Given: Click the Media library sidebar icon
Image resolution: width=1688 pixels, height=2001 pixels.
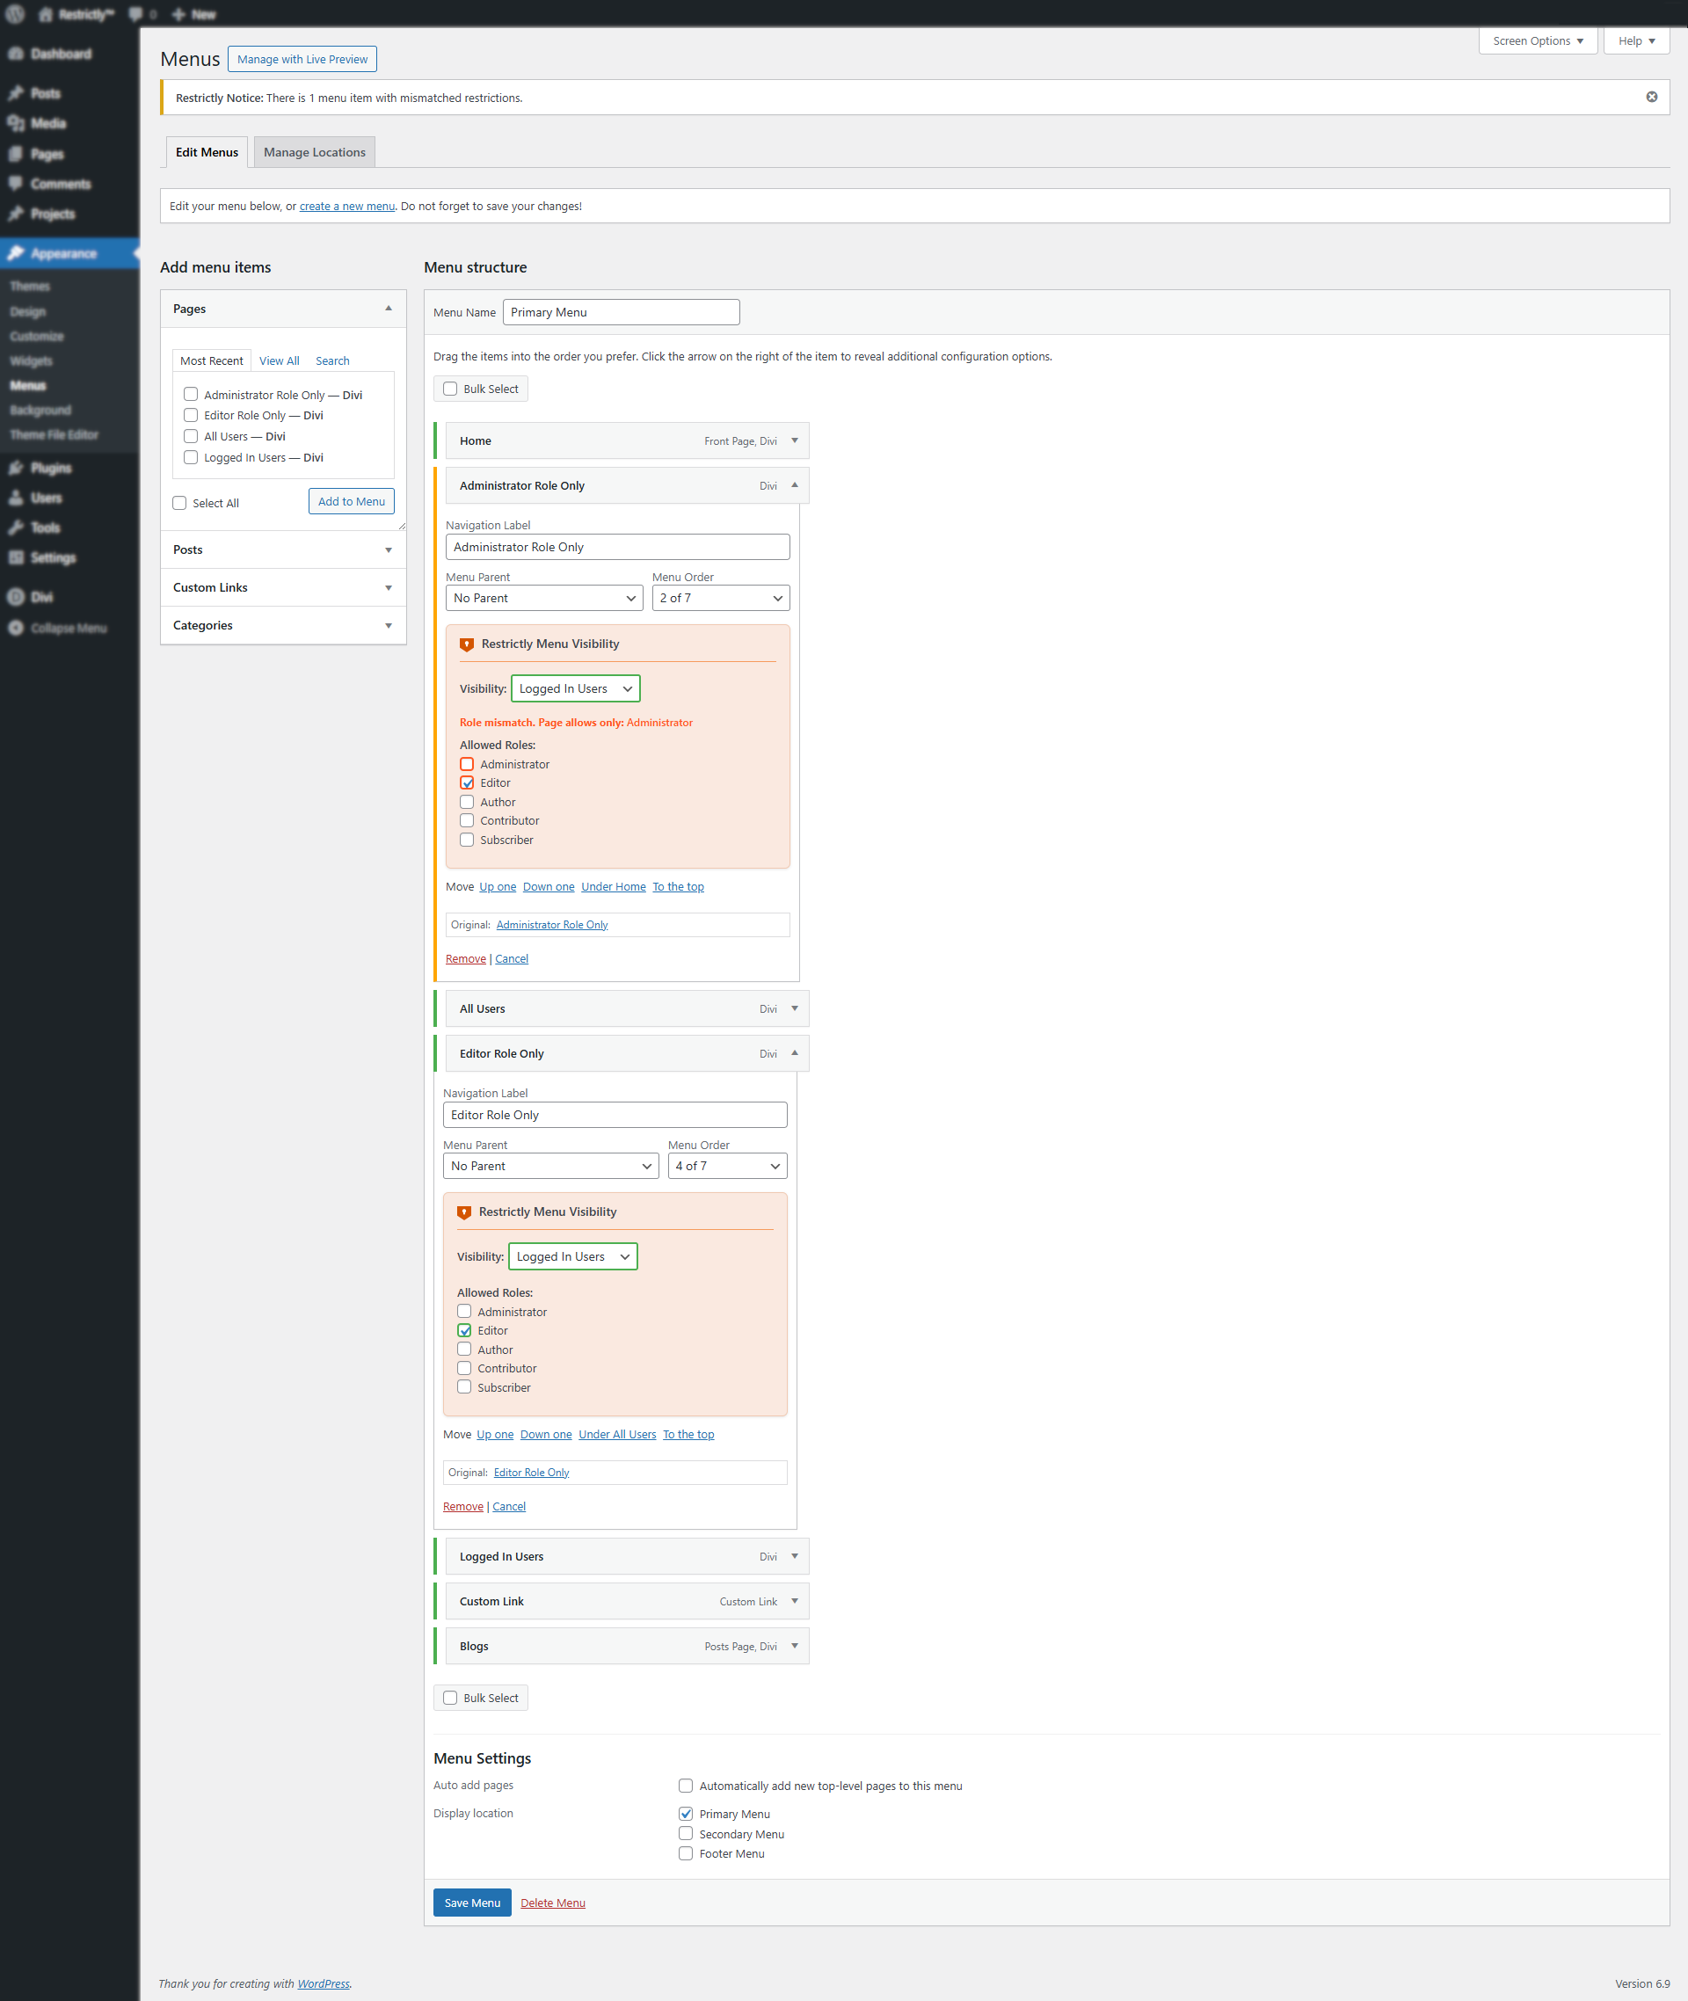Looking at the screenshot, I should tap(15, 123).
